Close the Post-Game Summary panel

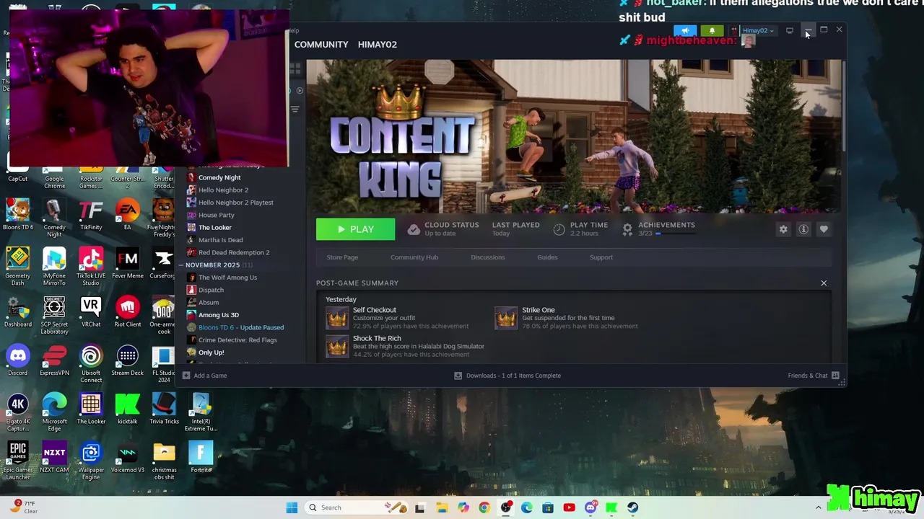pyautogui.click(x=824, y=283)
